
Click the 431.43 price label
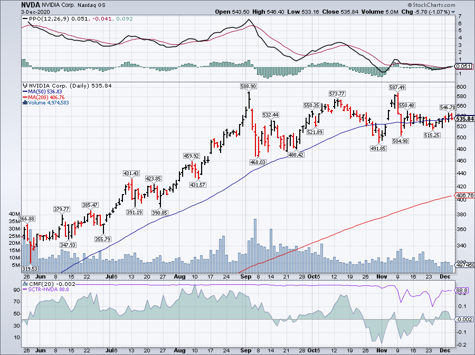pyautogui.click(x=131, y=174)
